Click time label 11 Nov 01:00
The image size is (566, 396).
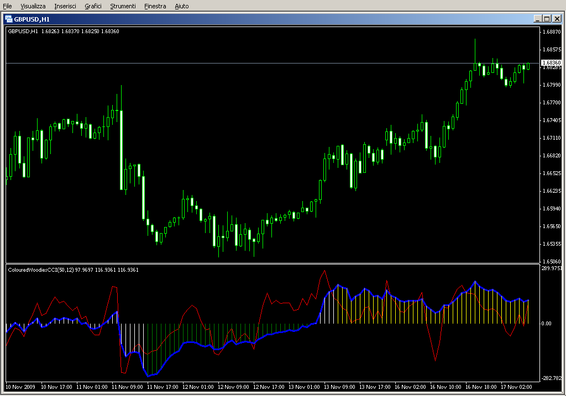[x=92, y=387]
